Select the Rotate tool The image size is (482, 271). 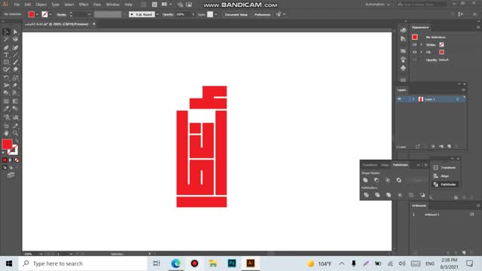(6, 78)
